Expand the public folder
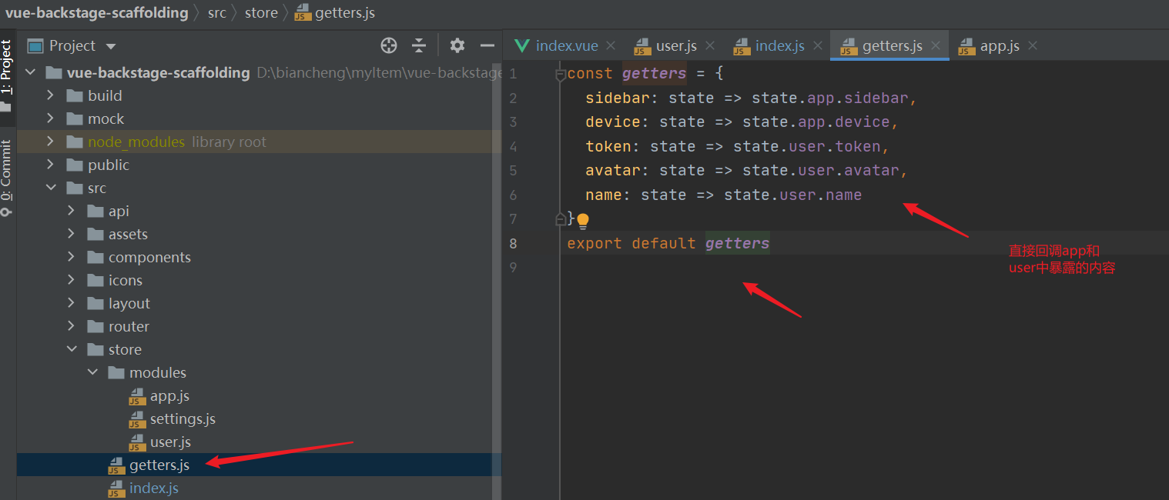Image resolution: width=1169 pixels, height=500 pixels. click(51, 165)
